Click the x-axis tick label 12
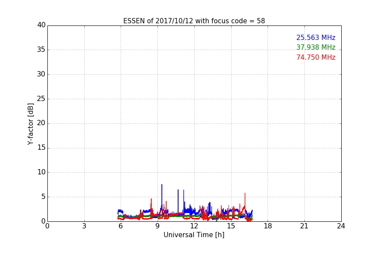Screen dimensions: 379x253 [194, 226]
